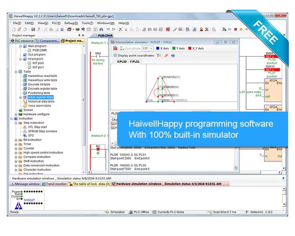The width and height of the screenshot is (295, 236).
Task: Click the red curve communication toolbar icon
Action: point(168,29)
